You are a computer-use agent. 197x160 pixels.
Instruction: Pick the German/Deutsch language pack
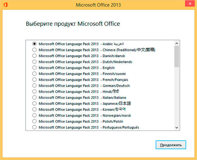(34, 86)
